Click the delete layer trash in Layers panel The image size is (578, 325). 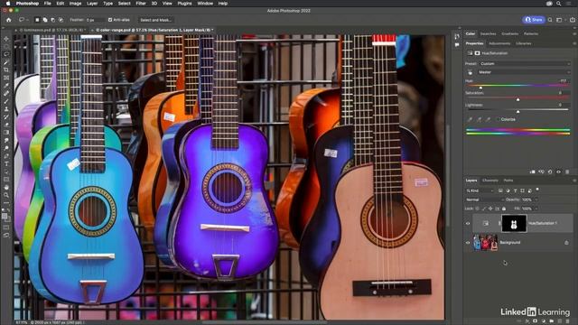point(568,321)
